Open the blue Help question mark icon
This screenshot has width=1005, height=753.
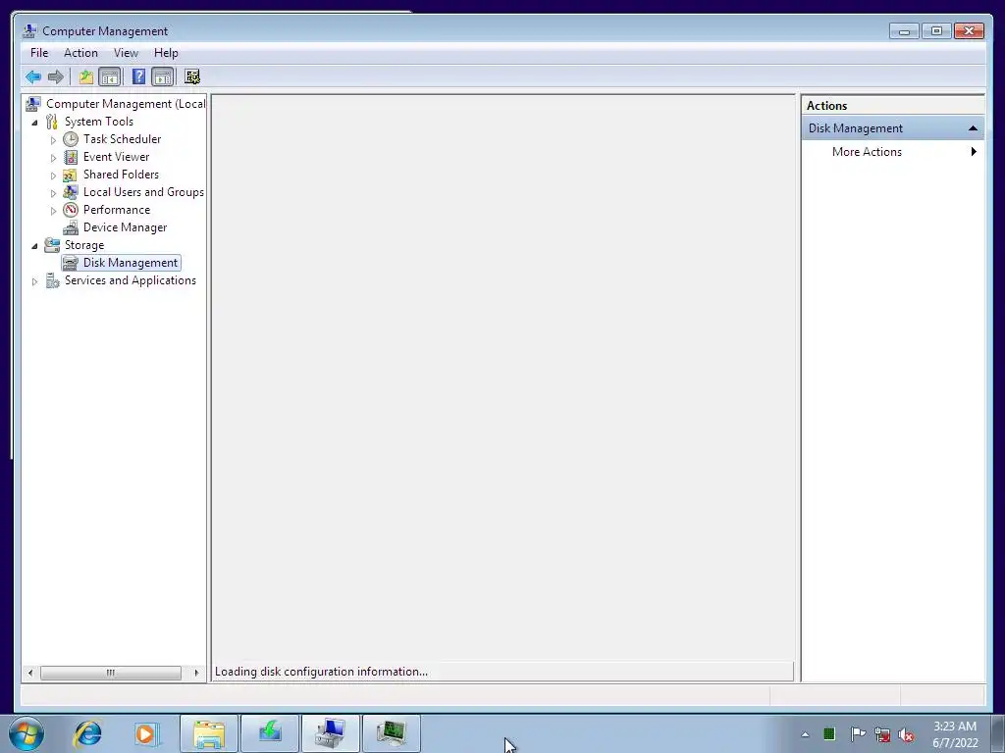tap(138, 77)
